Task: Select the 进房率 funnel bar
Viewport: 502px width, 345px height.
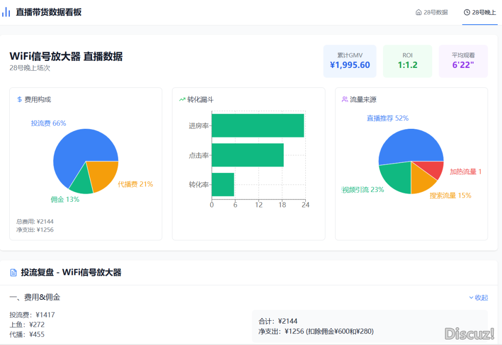Action: click(258, 126)
